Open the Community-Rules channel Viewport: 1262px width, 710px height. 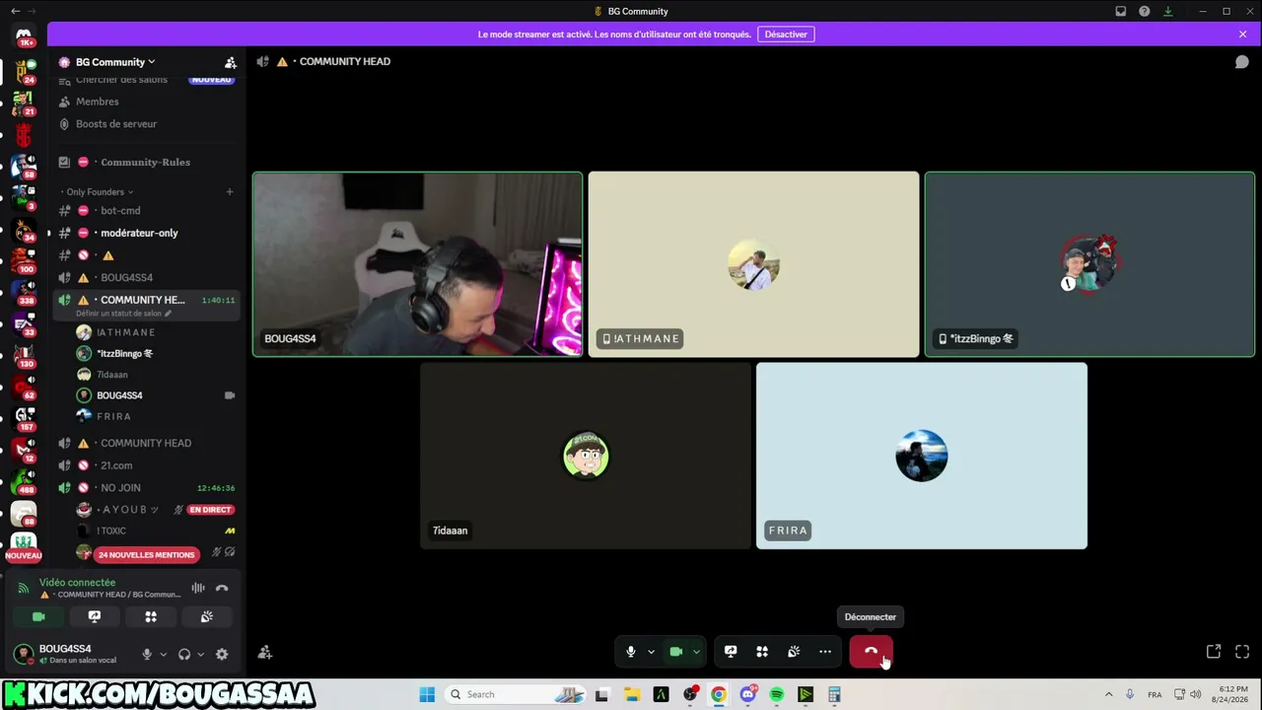coord(146,162)
